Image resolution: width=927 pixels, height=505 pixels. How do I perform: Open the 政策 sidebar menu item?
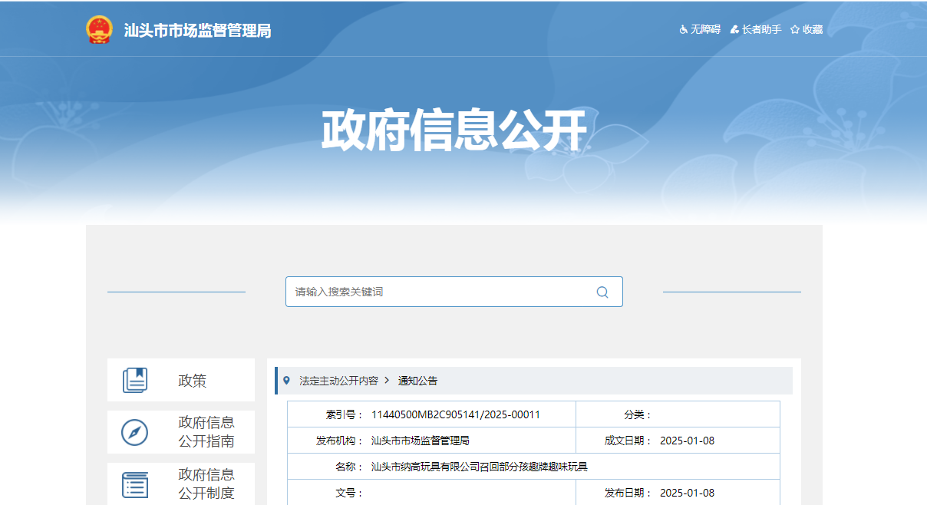pos(193,381)
